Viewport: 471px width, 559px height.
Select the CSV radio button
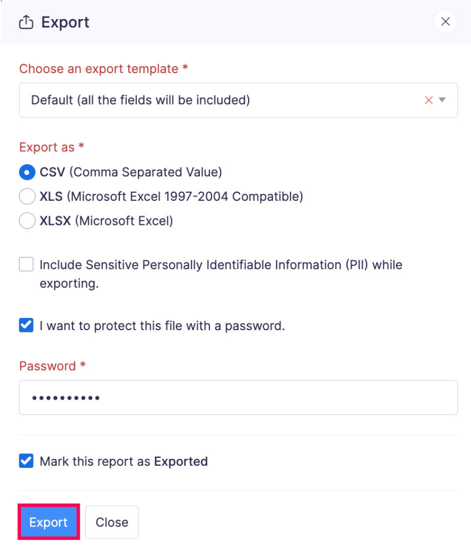click(x=27, y=171)
